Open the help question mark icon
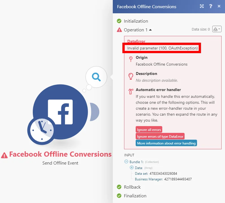The image size is (225, 203). [x=211, y=6]
